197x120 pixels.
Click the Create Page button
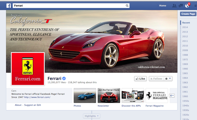[x=188, y=14]
